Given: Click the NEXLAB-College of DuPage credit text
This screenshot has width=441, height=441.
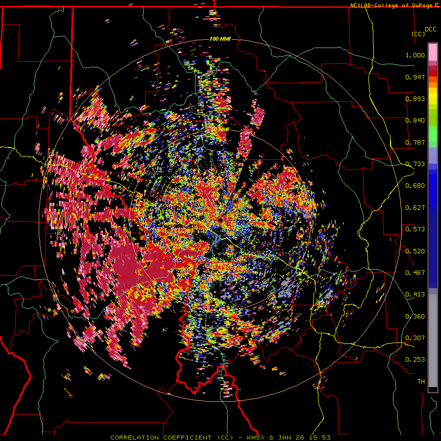Looking at the screenshot, I should click(x=394, y=5).
